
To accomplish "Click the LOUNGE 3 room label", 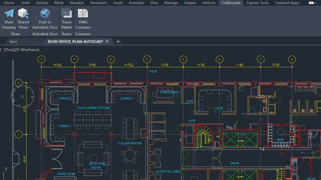I will [x=127, y=98].
